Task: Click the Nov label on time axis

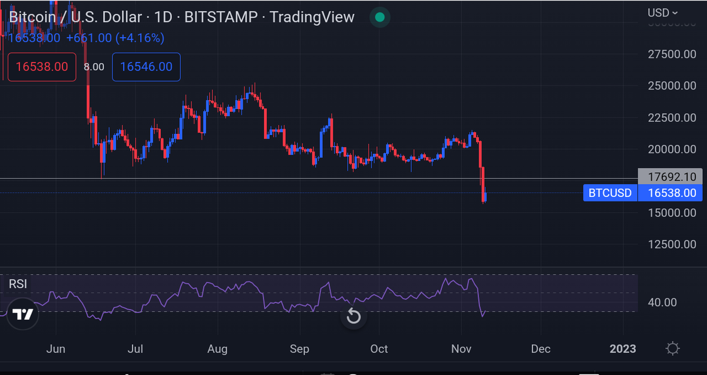Action: [x=461, y=349]
